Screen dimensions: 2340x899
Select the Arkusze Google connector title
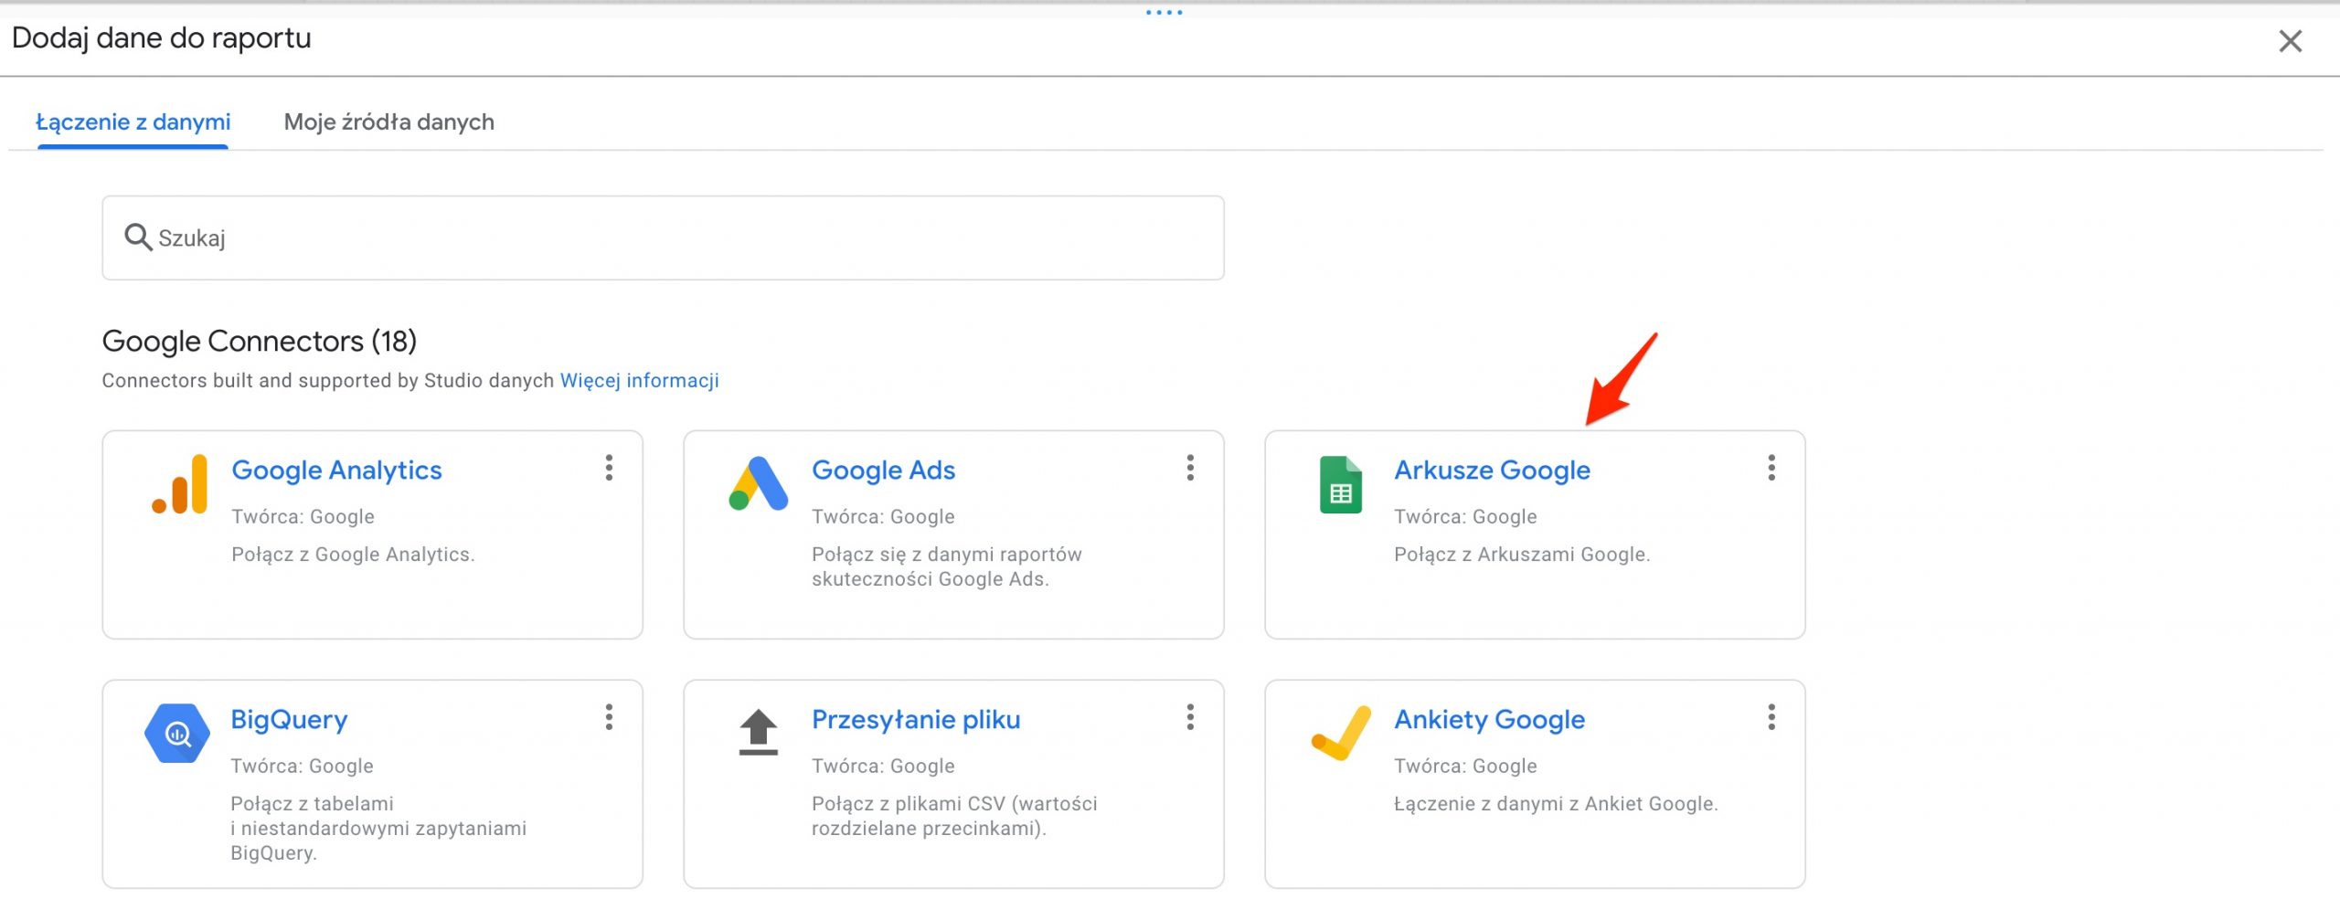pyautogui.click(x=1492, y=470)
